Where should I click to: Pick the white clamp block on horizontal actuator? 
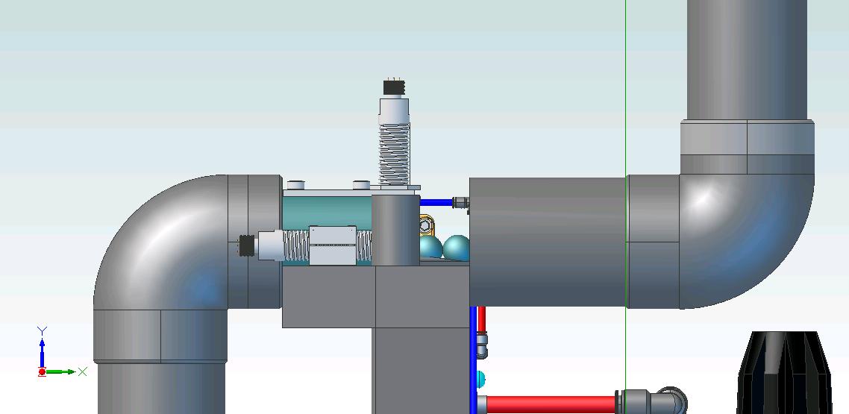click(x=333, y=245)
